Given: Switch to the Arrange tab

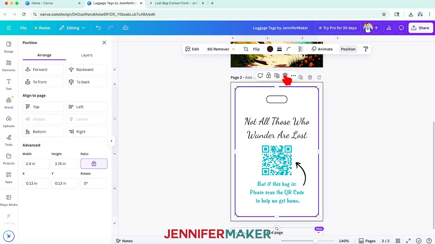Looking at the screenshot, I should (44, 55).
